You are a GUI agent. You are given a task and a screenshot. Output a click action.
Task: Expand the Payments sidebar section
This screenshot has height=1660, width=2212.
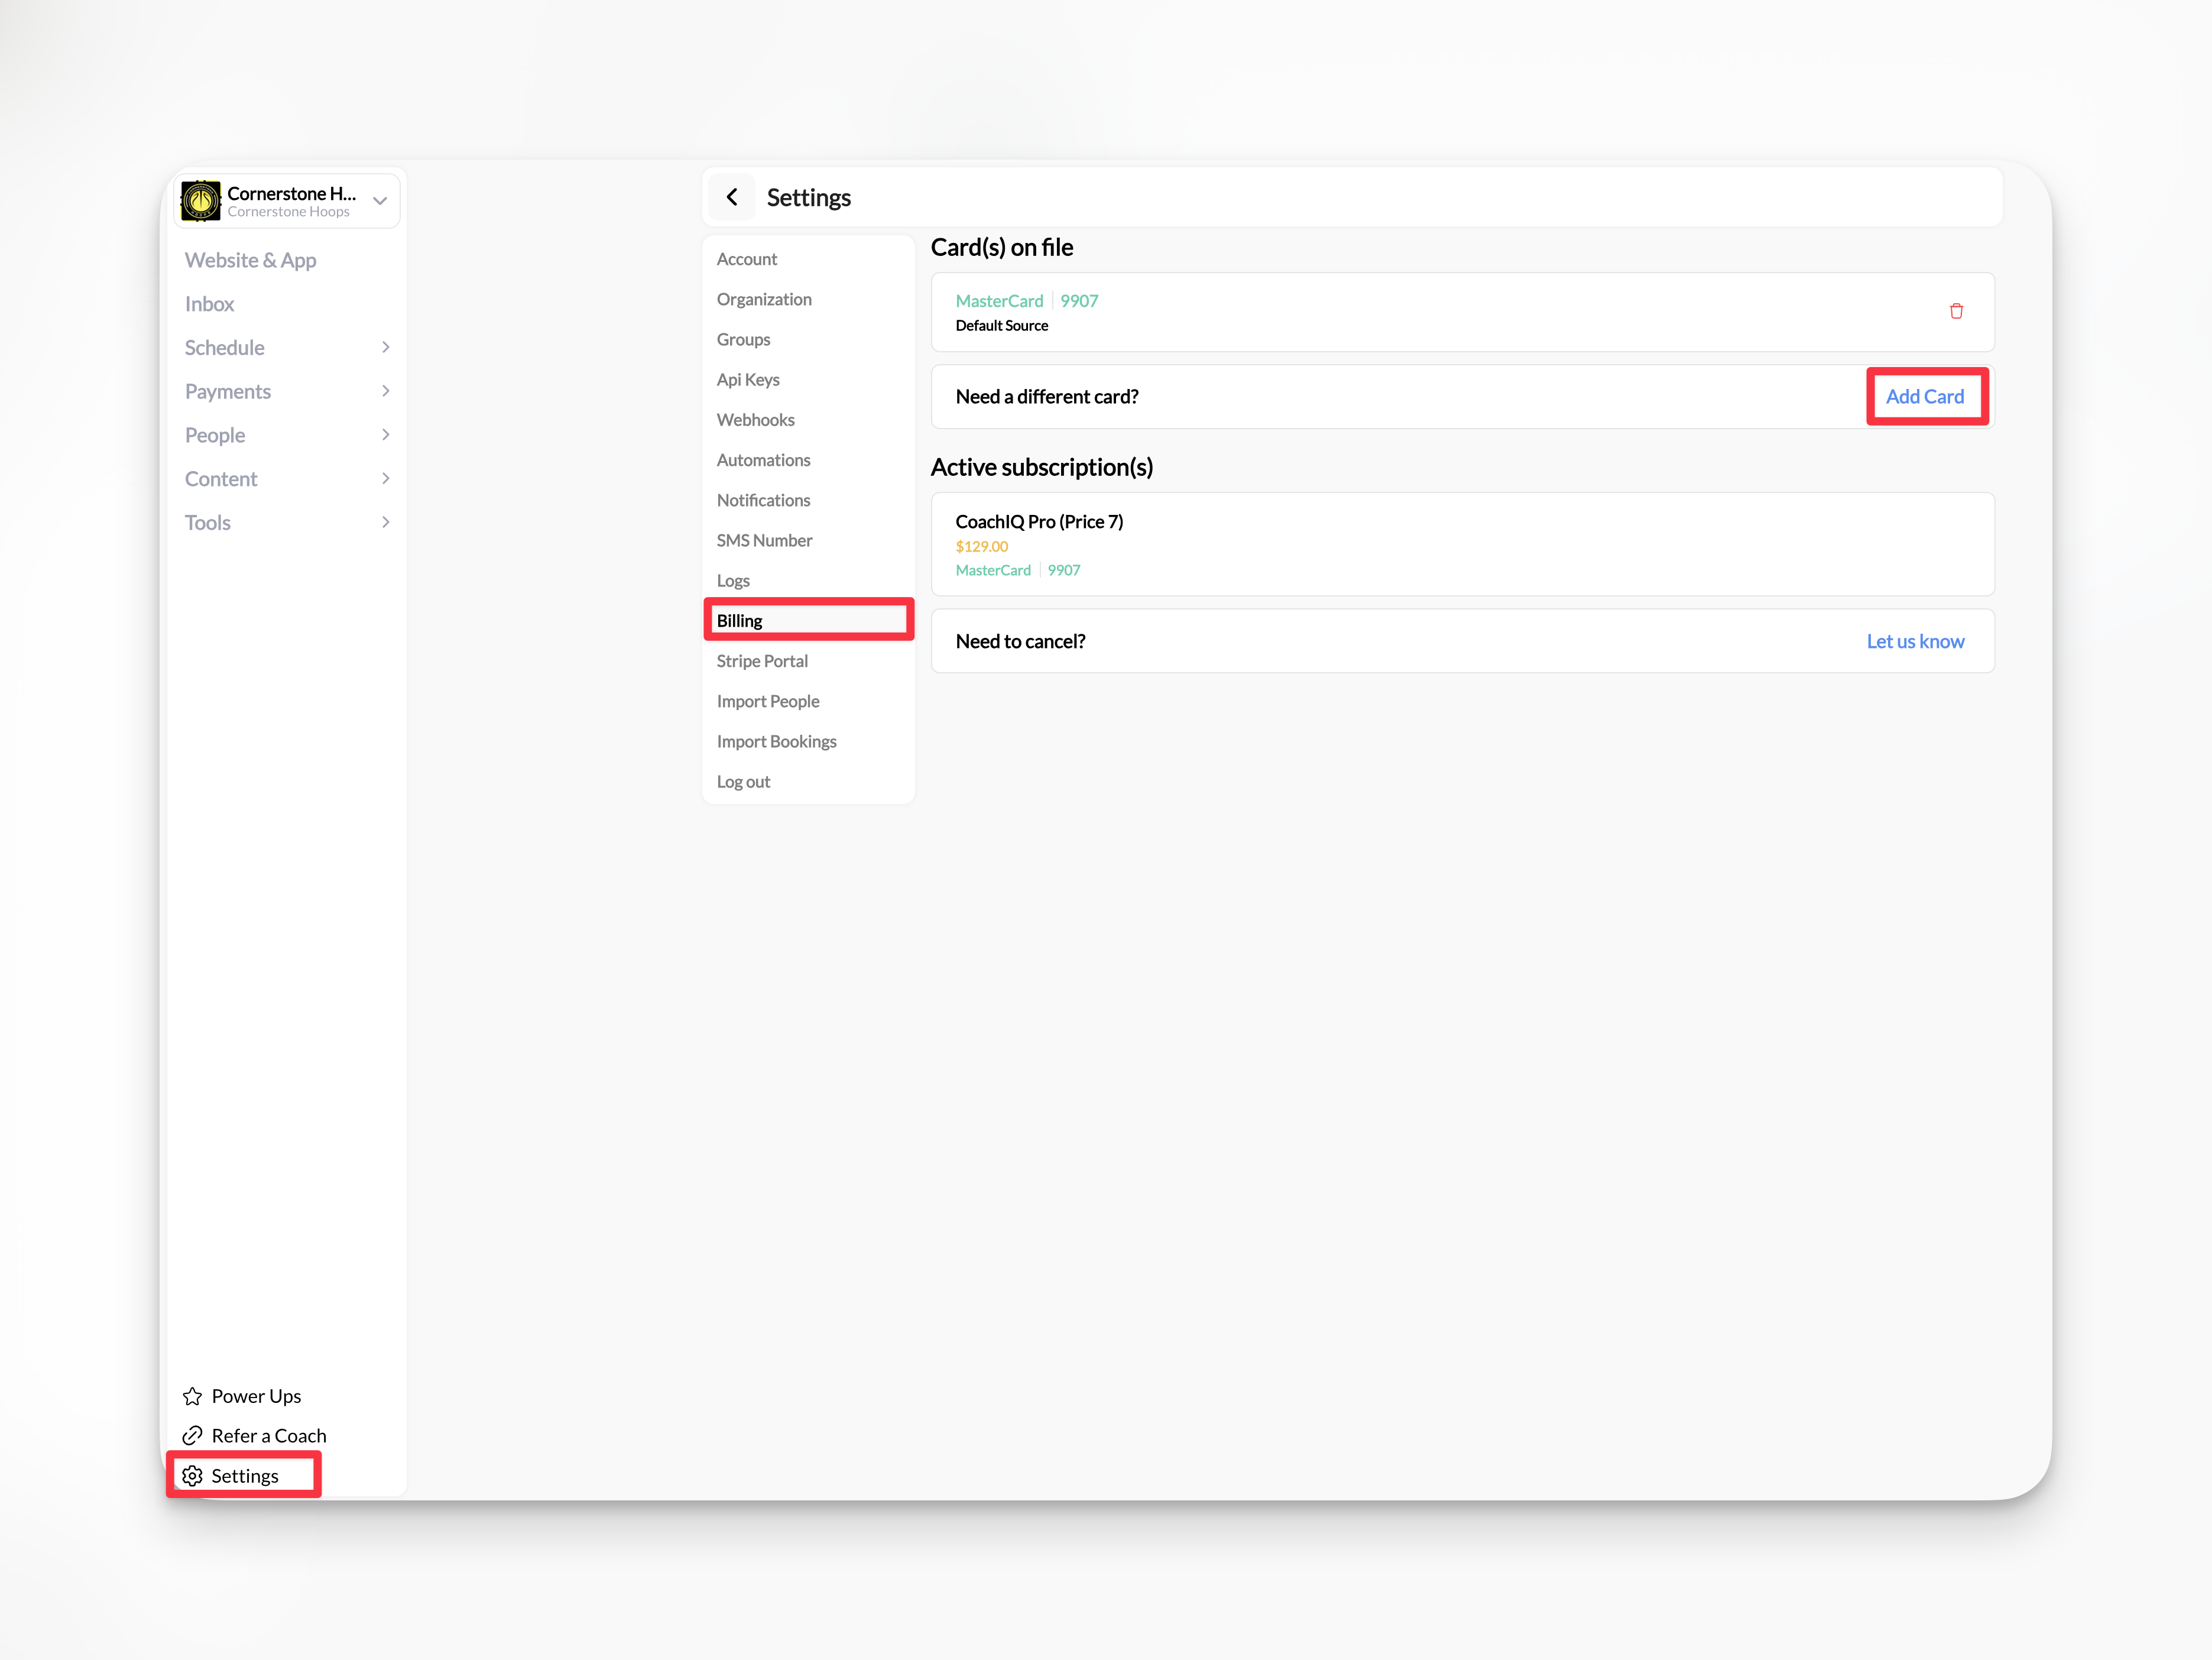385,391
